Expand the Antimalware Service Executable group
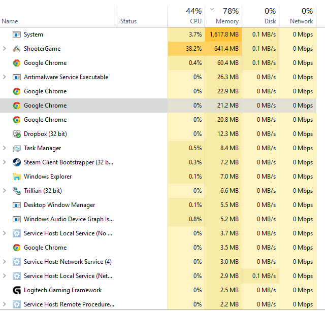Image resolution: width=325 pixels, height=311 pixels. [5, 77]
